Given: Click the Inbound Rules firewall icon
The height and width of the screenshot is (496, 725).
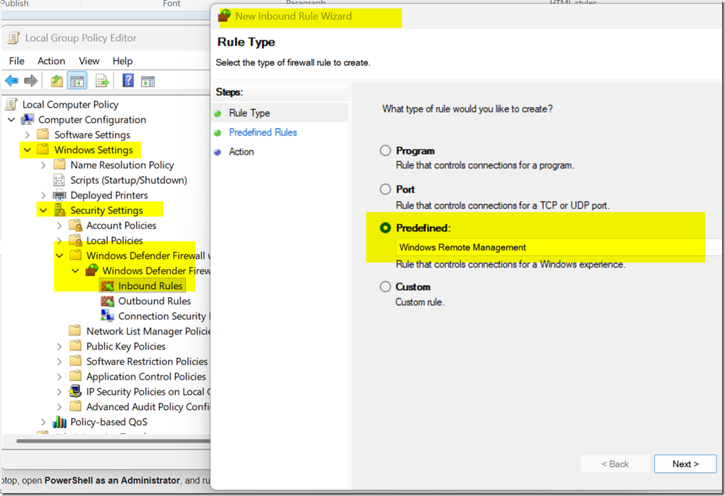Looking at the screenshot, I should pos(107,286).
